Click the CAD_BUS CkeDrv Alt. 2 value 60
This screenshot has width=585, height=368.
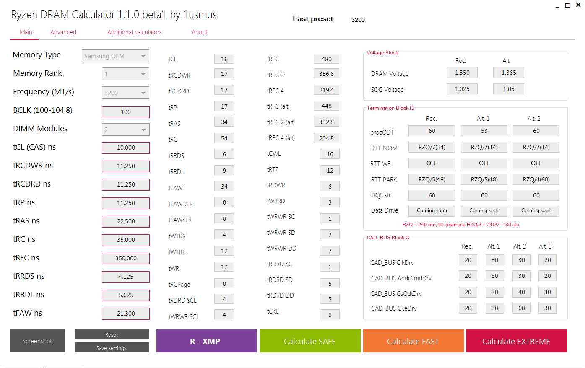pyautogui.click(x=522, y=308)
